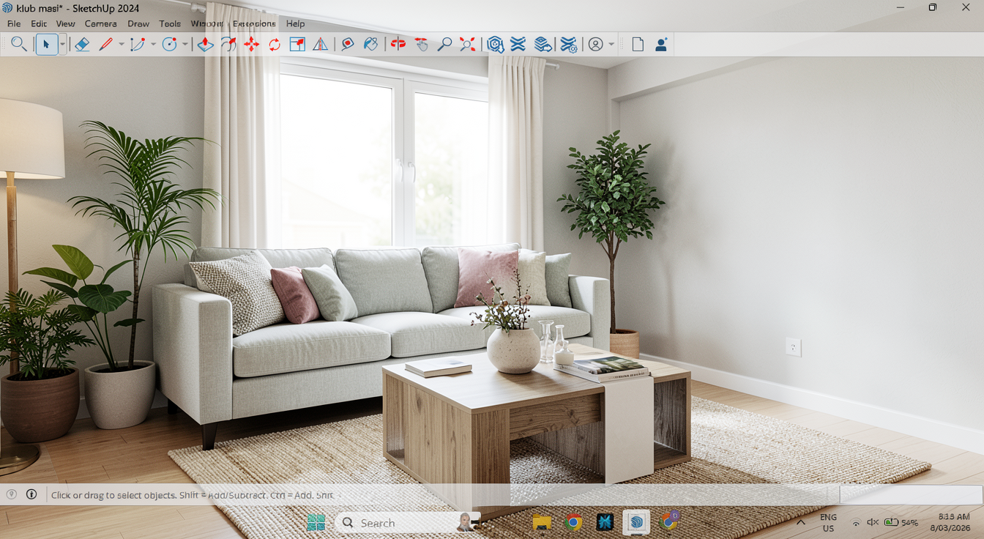Choose the Move tool with red arrows
The image size is (984, 539).
click(x=251, y=45)
